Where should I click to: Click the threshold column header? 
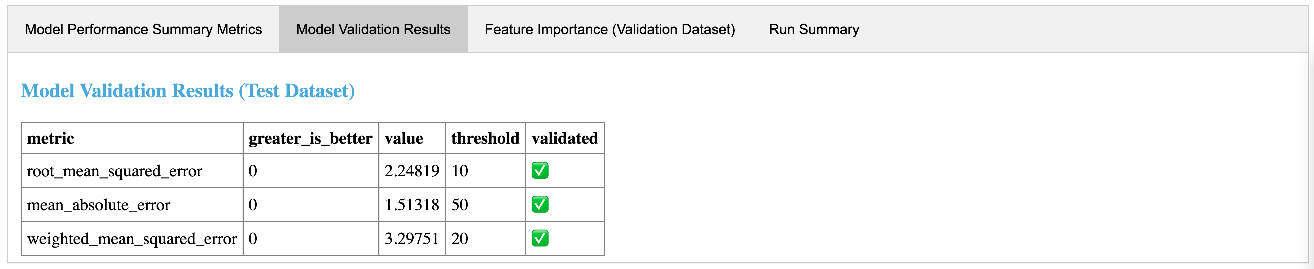(x=485, y=138)
